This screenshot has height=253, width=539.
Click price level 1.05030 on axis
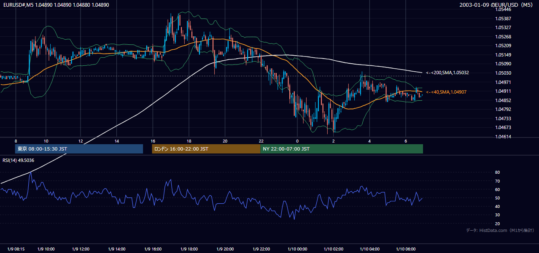(x=503, y=73)
